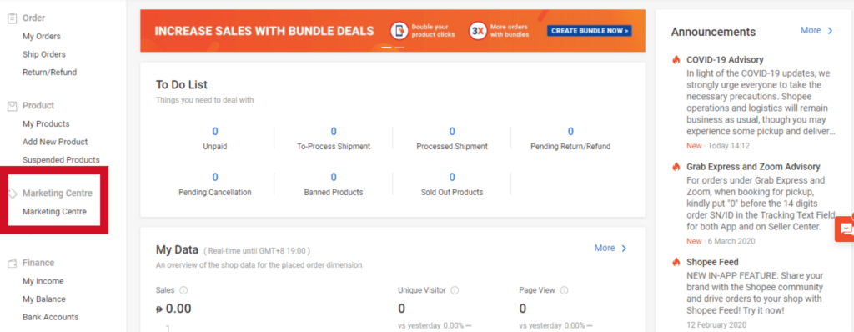The image size is (854, 332).
Task: Open the orange chat support widget
Action: point(845,228)
